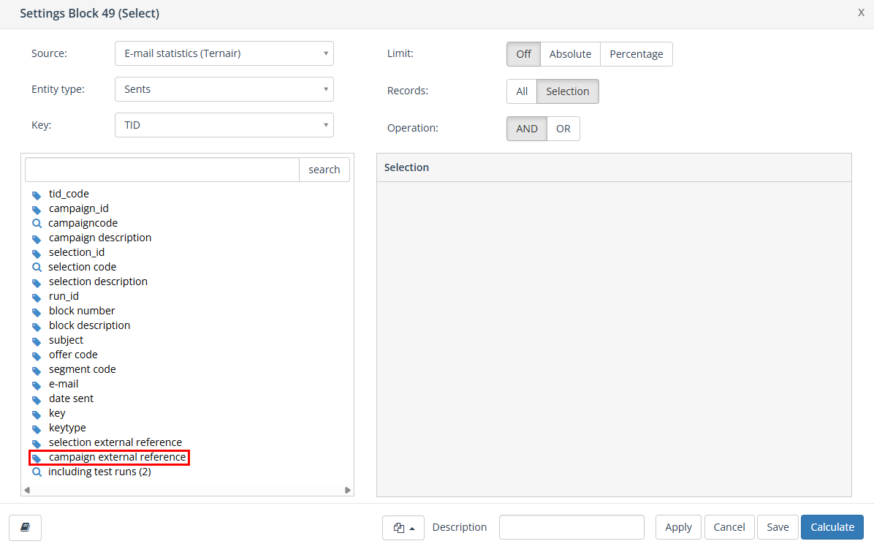Image resolution: width=874 pixels, height=552 pixels.
Task: Select the 'date sent' field label
Action: [72, 398]
